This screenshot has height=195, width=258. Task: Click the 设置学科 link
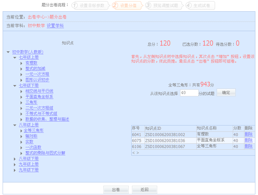click(x=55, y=26)
